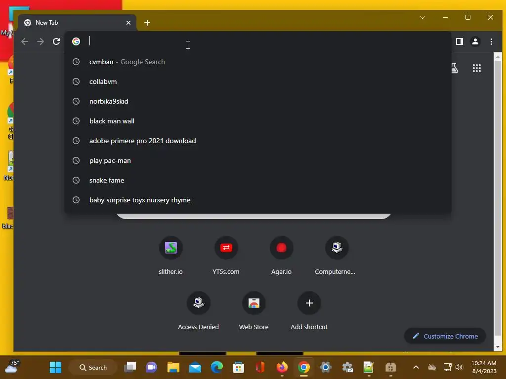Open a new tab with the plus button
This screenshot has height=379, width=506.
pos(147,23)
